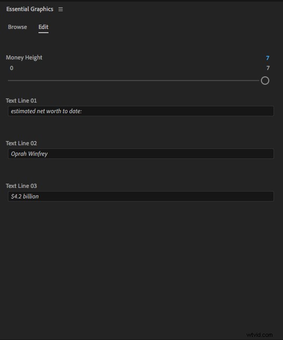Click the gray slider maximum label 7
This screenshot has width=283, height=340.
tap(268, 68)
